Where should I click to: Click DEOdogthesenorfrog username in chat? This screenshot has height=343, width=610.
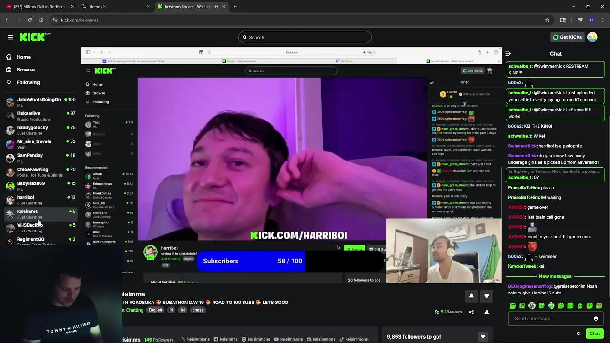530,286
